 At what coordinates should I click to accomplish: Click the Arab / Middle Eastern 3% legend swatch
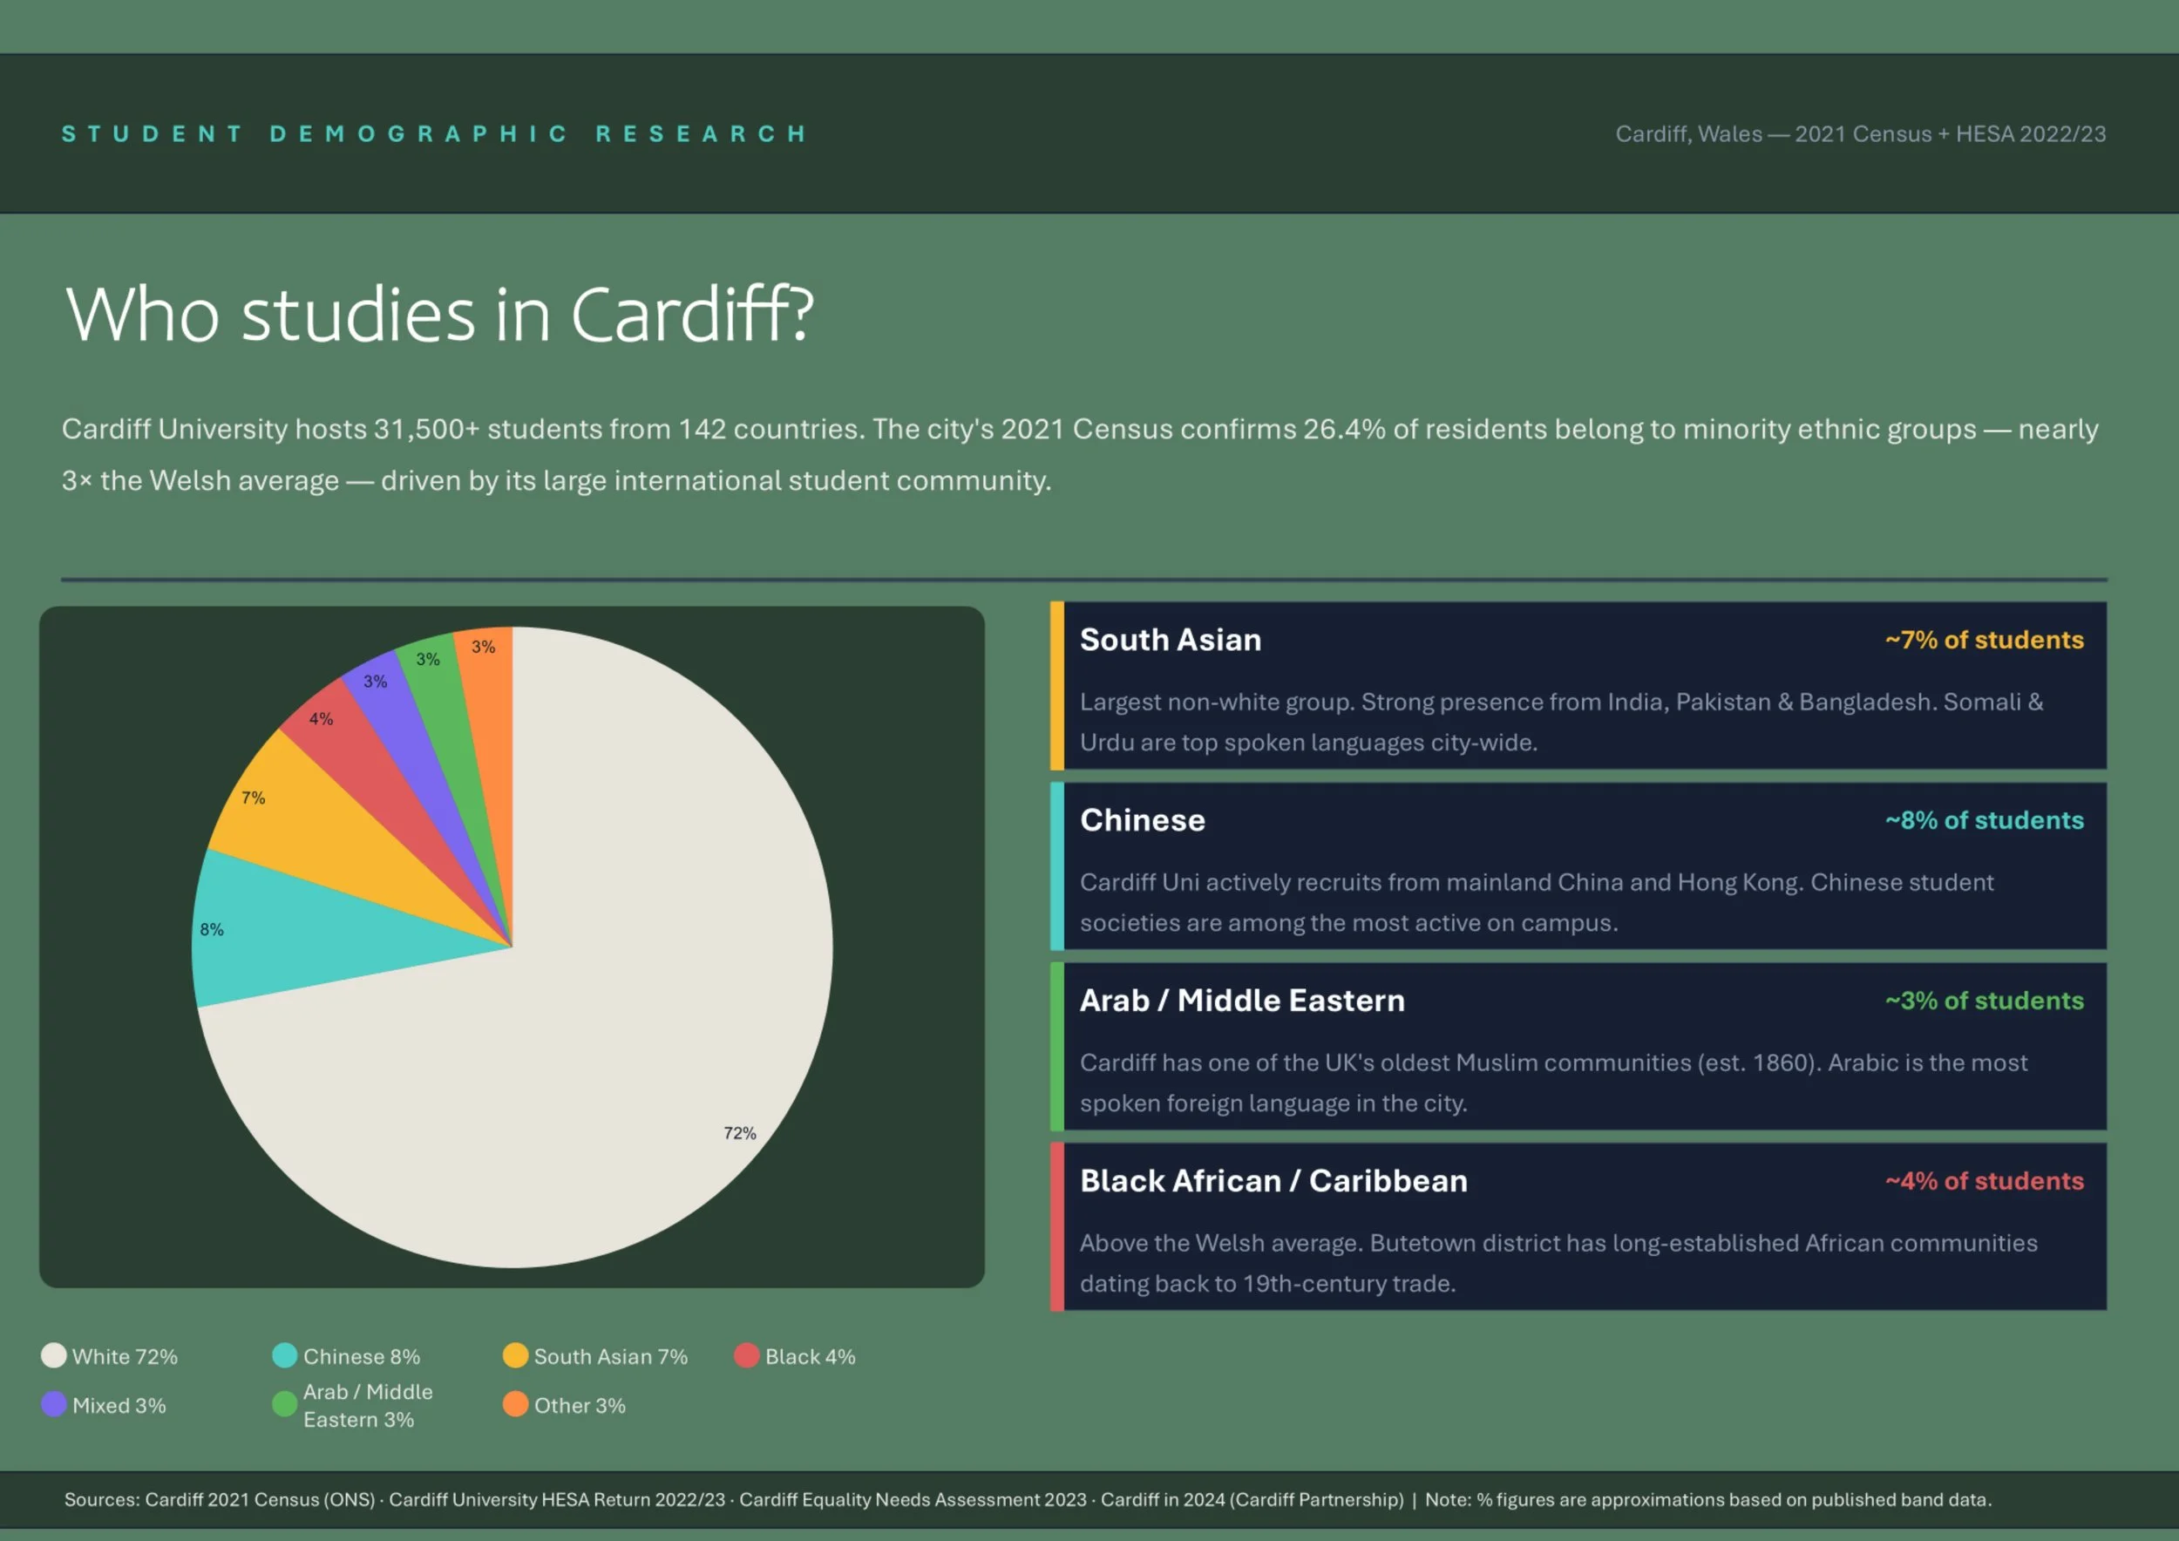tap(285, 1404)
